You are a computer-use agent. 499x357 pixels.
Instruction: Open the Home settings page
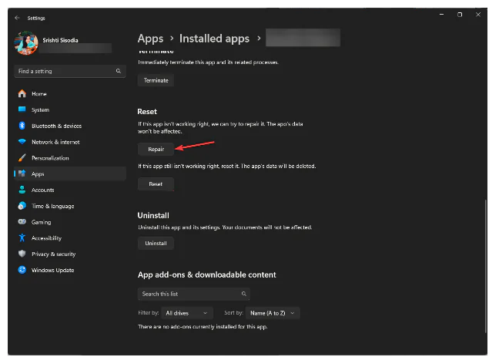[x=70, y=94]
